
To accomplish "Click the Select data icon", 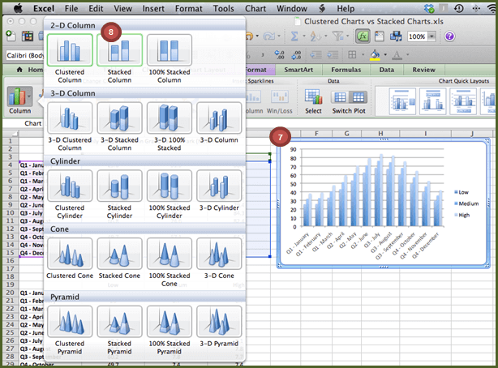I will click(x=313, y=101).
